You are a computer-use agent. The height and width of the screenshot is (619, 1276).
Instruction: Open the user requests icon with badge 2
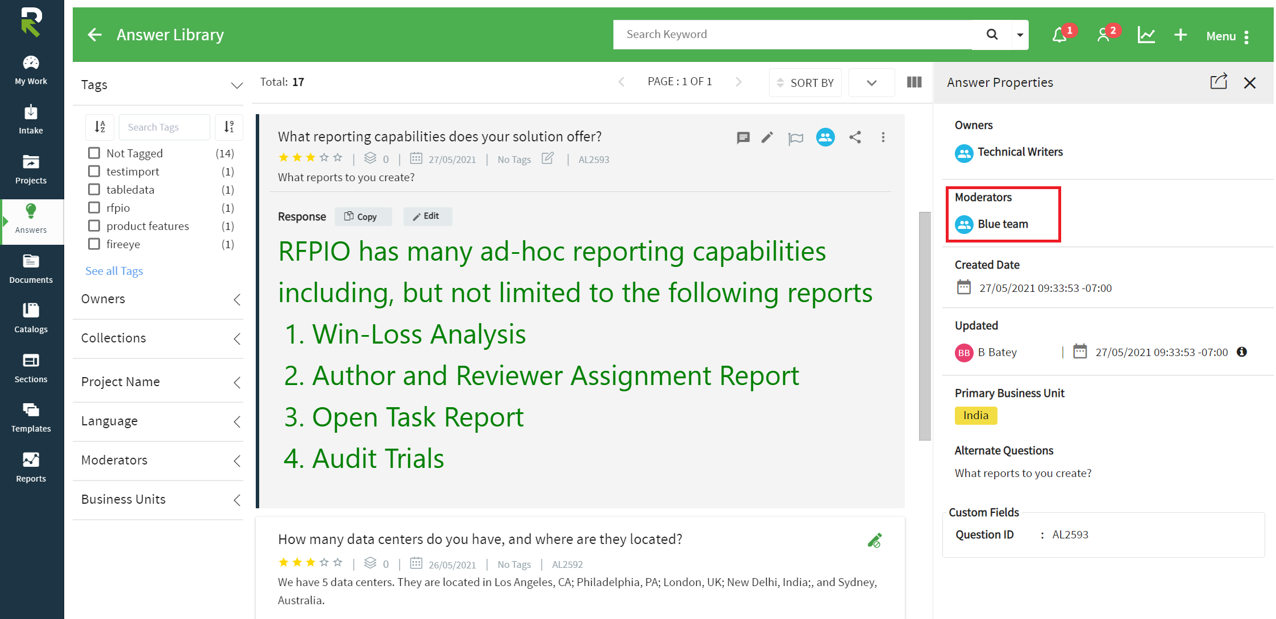pos(1103,35)
